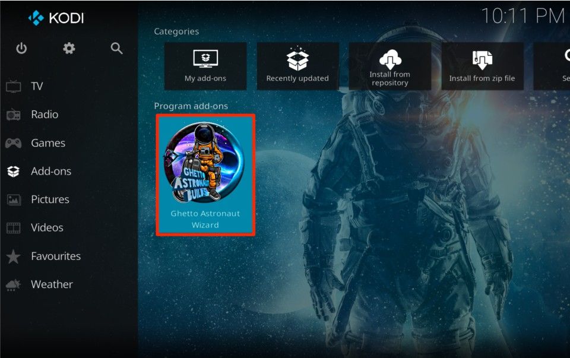Click the KODI wordmark text
Screen dimensions: 570x358
coord(66,18)
